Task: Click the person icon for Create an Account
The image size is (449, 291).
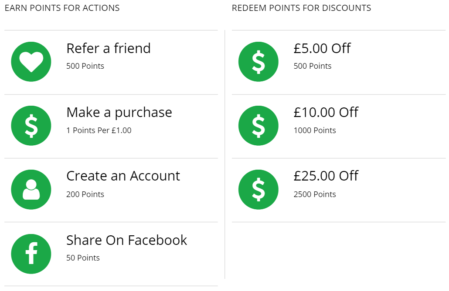Action: (x=31, y=190)
